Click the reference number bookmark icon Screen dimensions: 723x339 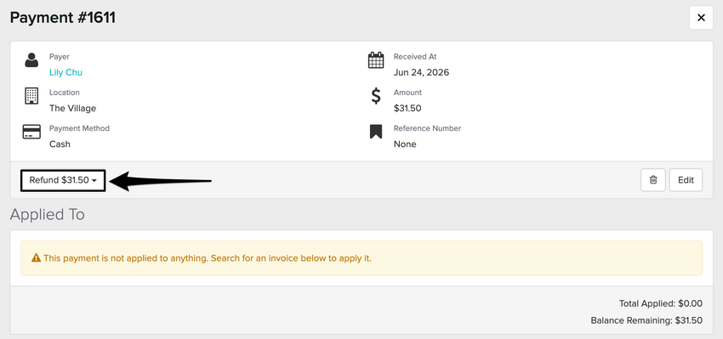(x=376, y=132)
